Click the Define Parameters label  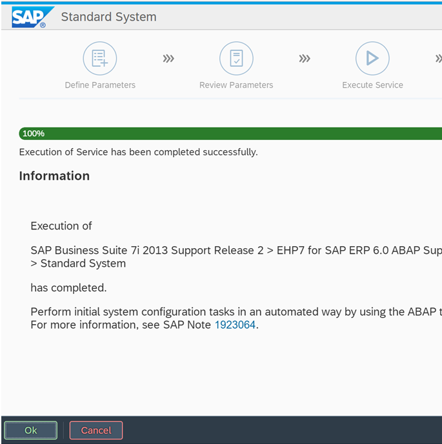(x=100, y=85)
